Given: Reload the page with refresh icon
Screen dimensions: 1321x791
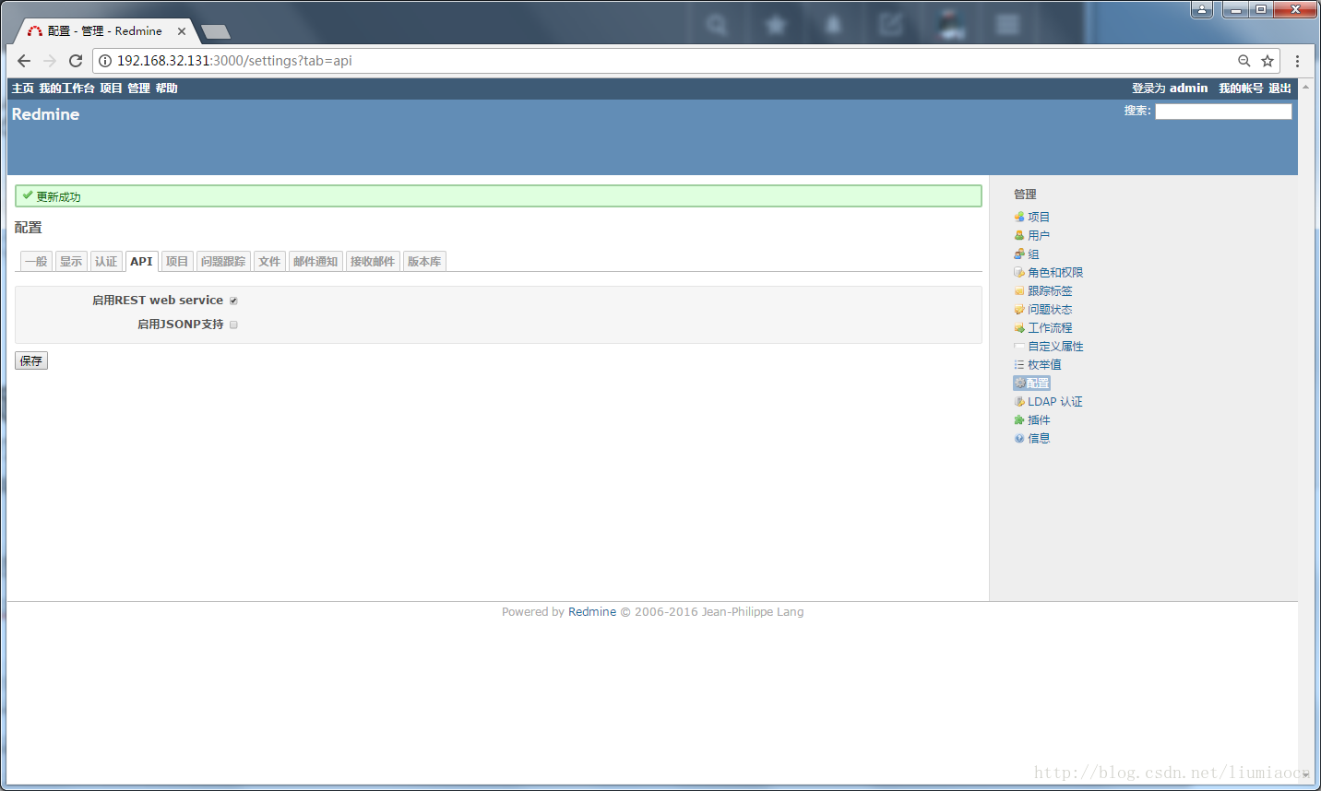Looking at the screenshot, I should 76,61.
